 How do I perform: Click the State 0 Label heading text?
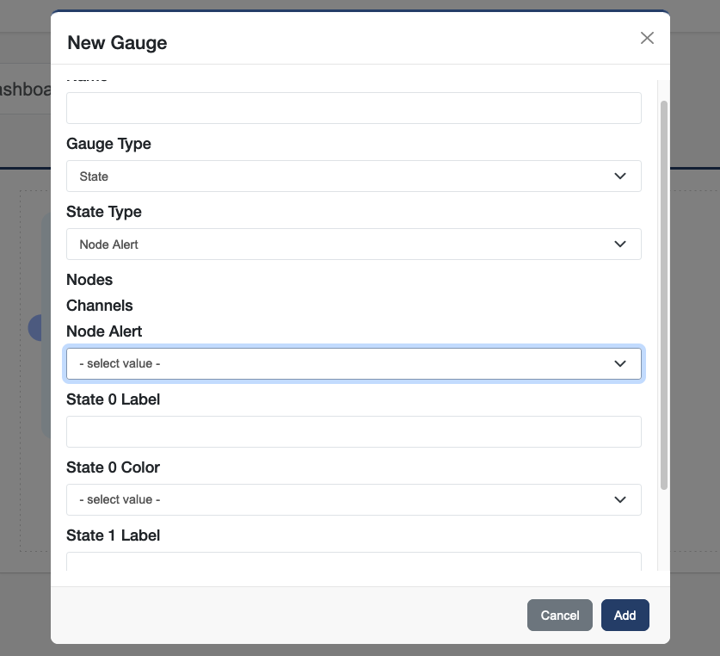pyautogui.click(x=113, y=399)
